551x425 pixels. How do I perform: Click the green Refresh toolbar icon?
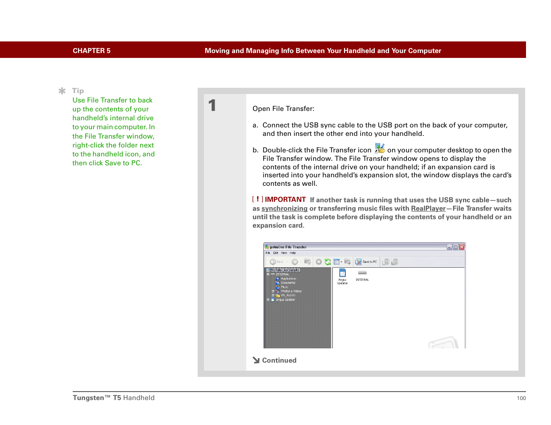pos(327,262)
